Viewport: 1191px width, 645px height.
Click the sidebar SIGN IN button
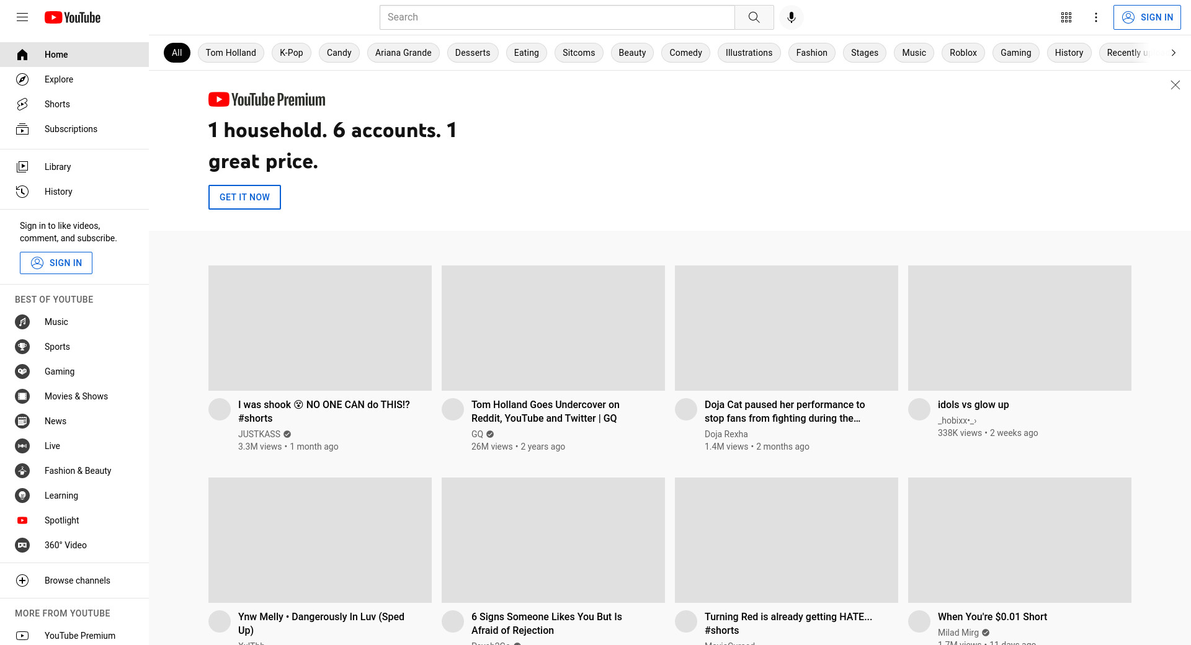pos(56,263)
